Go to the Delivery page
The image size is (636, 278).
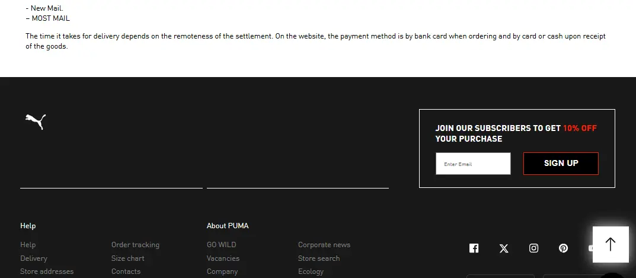34,258
